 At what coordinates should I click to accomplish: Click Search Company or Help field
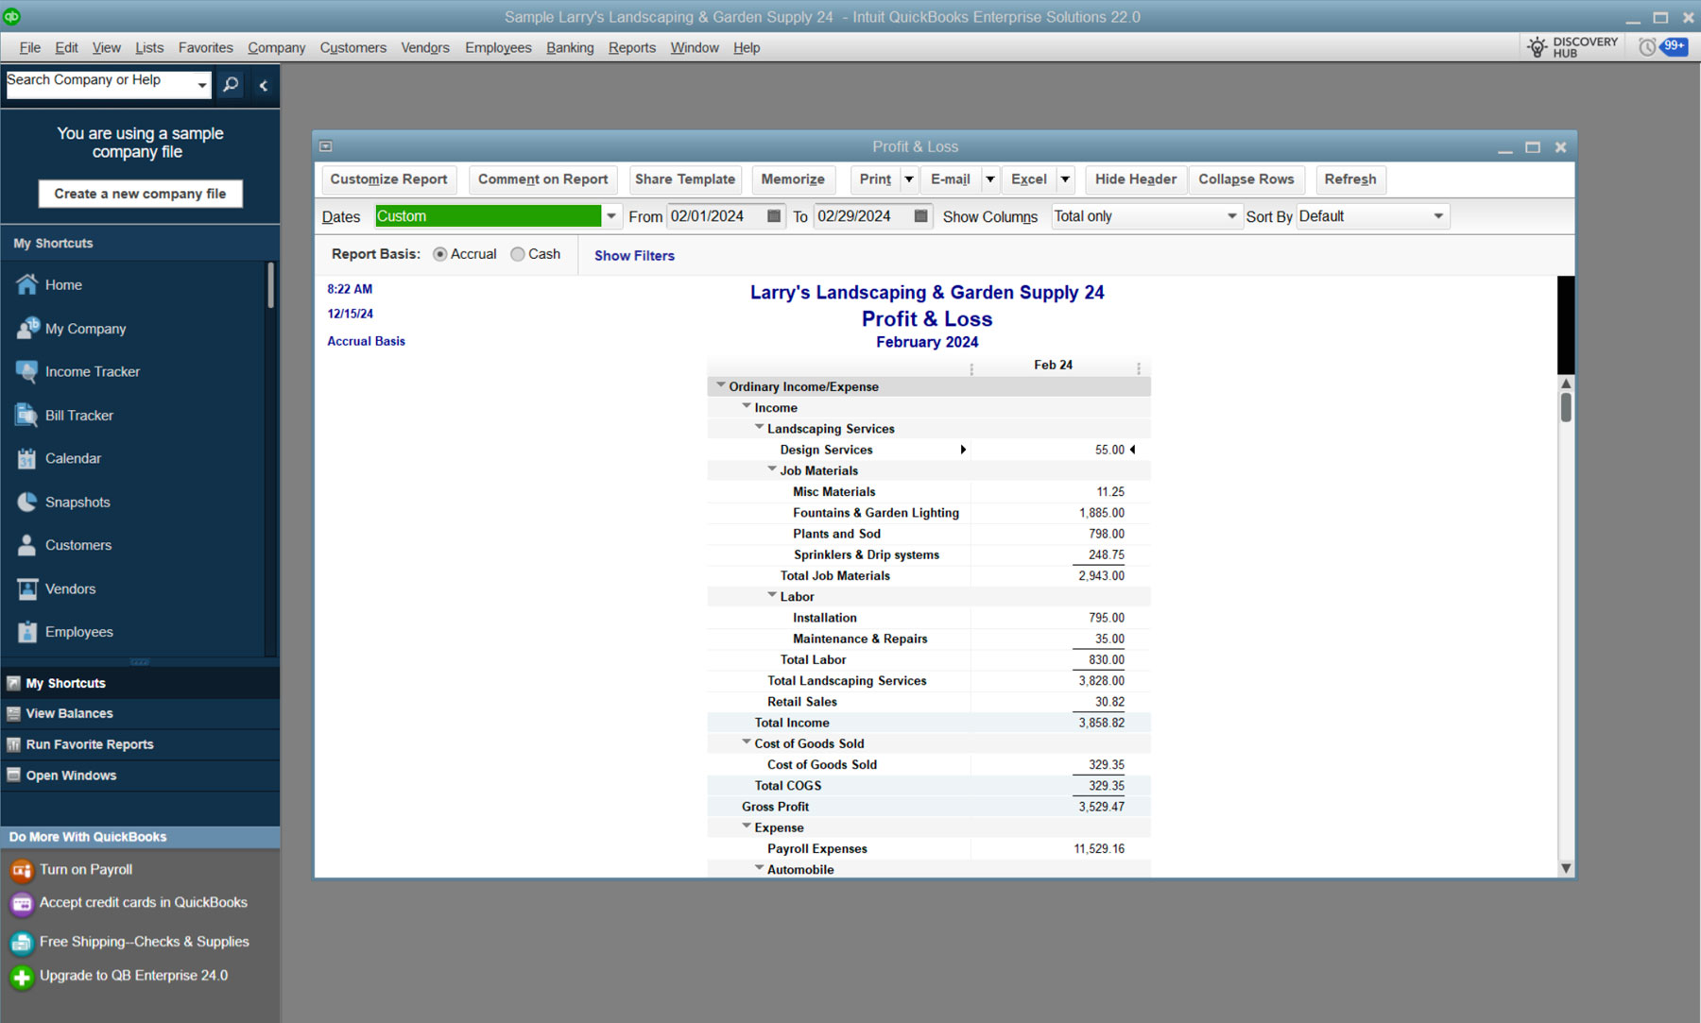[x=98, y=84]
